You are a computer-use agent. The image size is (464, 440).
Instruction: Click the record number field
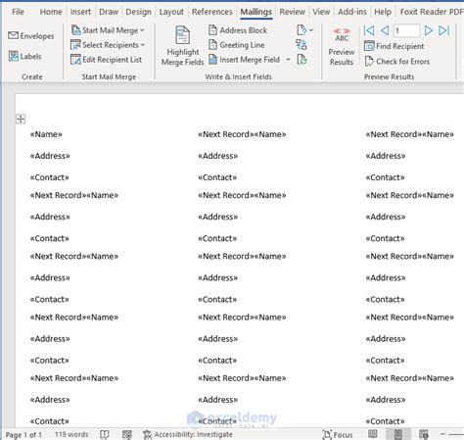406,30
